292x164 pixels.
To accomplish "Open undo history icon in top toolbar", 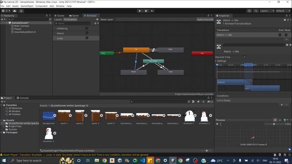I will (x=250, y=11).
